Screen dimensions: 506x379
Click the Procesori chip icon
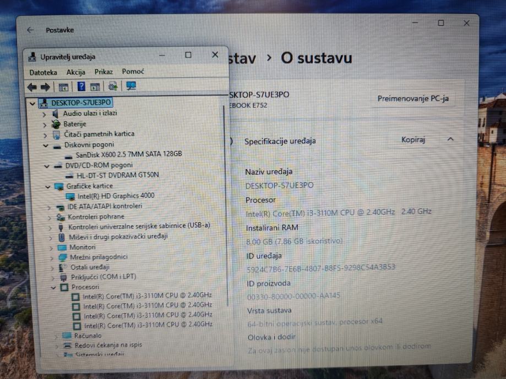click(x=64, y=287)
